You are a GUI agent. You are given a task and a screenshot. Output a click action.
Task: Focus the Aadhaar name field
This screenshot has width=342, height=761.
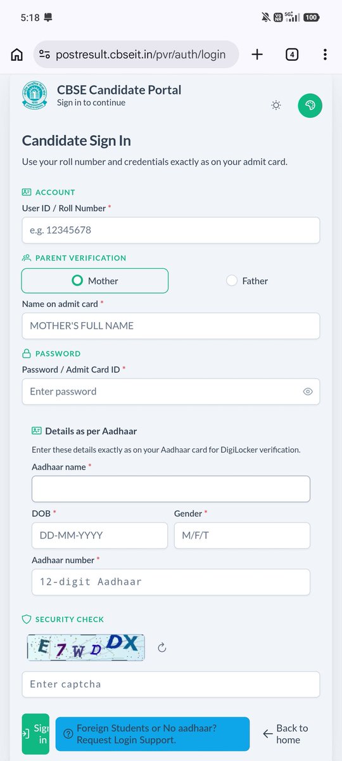point(171,489)
